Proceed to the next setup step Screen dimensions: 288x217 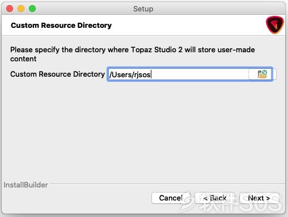click(259, 198)
